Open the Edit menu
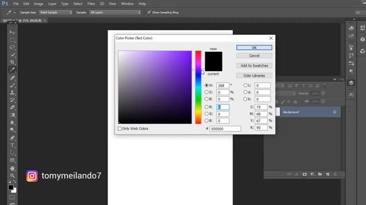 pyautogui.click(x=26, y=4)
